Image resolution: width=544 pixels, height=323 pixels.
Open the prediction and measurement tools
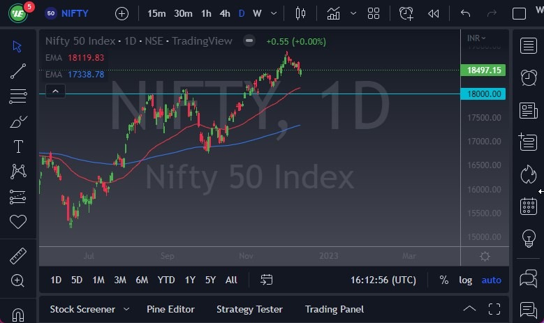17,197
